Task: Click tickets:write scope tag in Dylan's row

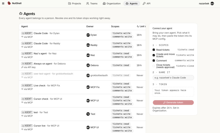Action: (x=121, y=33)
